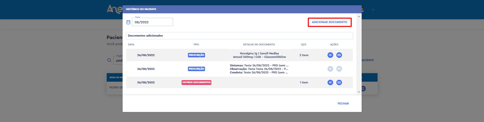Close the dialog with Fechar
Image resolution: width=484 pixels, height=122 pixels.
[x=343, y=103]
